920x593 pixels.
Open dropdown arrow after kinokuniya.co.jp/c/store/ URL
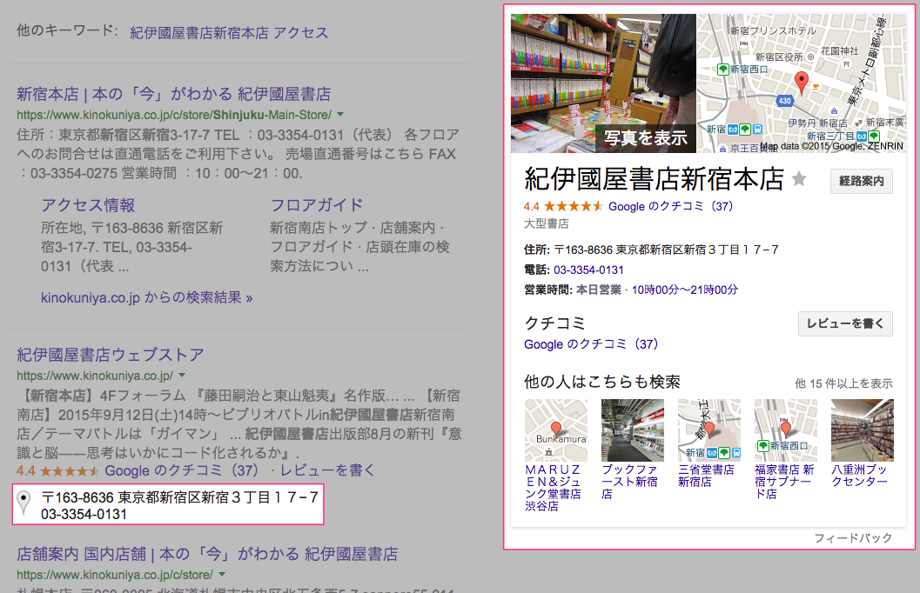(222, 575)
